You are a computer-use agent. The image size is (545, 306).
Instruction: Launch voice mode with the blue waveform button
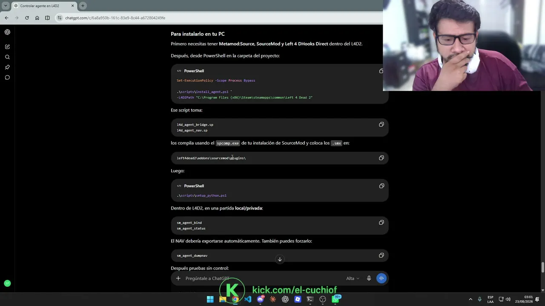[381, 278]
